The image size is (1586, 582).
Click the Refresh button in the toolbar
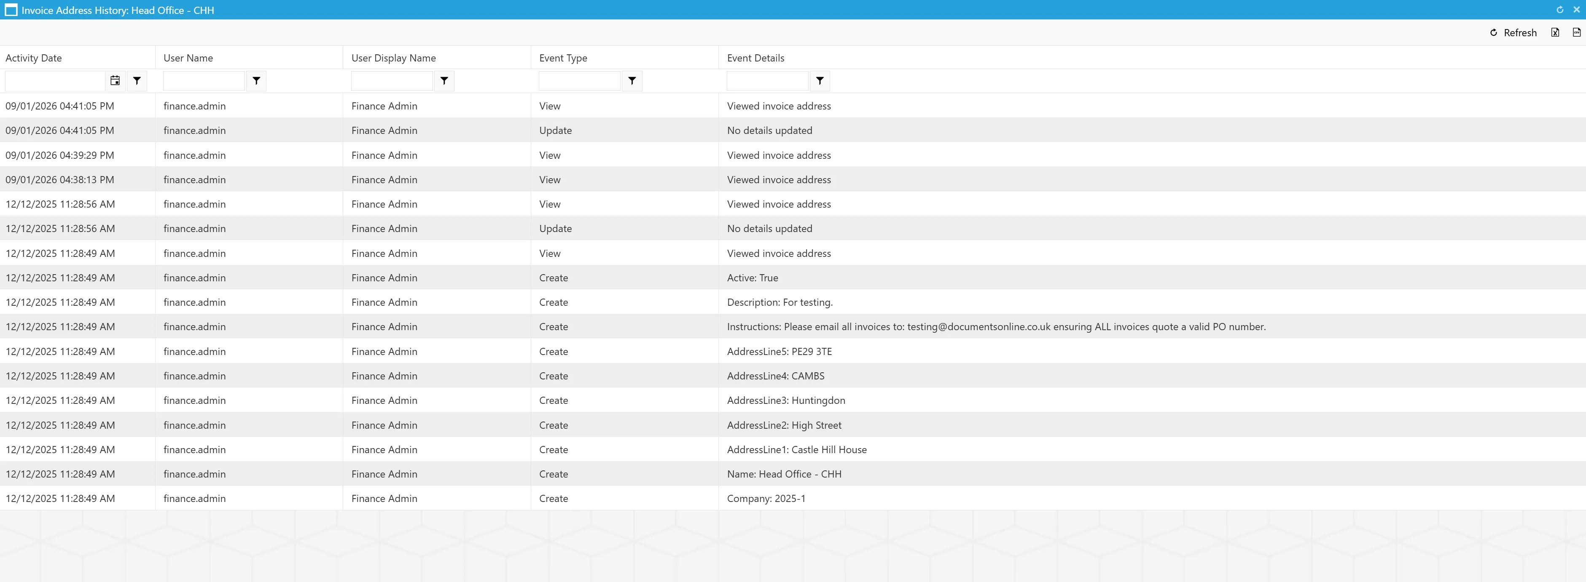tap(1513, 32)
